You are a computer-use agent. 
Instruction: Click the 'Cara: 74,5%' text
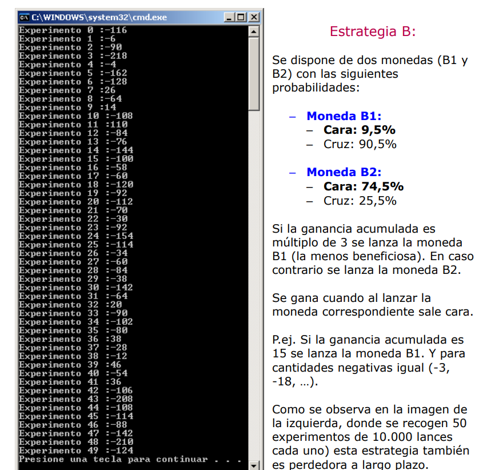[364, 186]
